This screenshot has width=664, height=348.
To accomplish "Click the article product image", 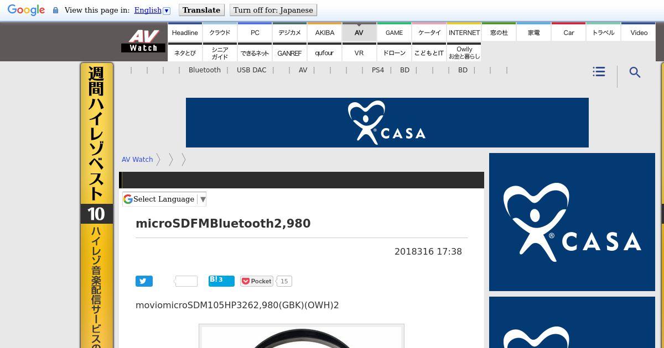I will tap(302, 336).
